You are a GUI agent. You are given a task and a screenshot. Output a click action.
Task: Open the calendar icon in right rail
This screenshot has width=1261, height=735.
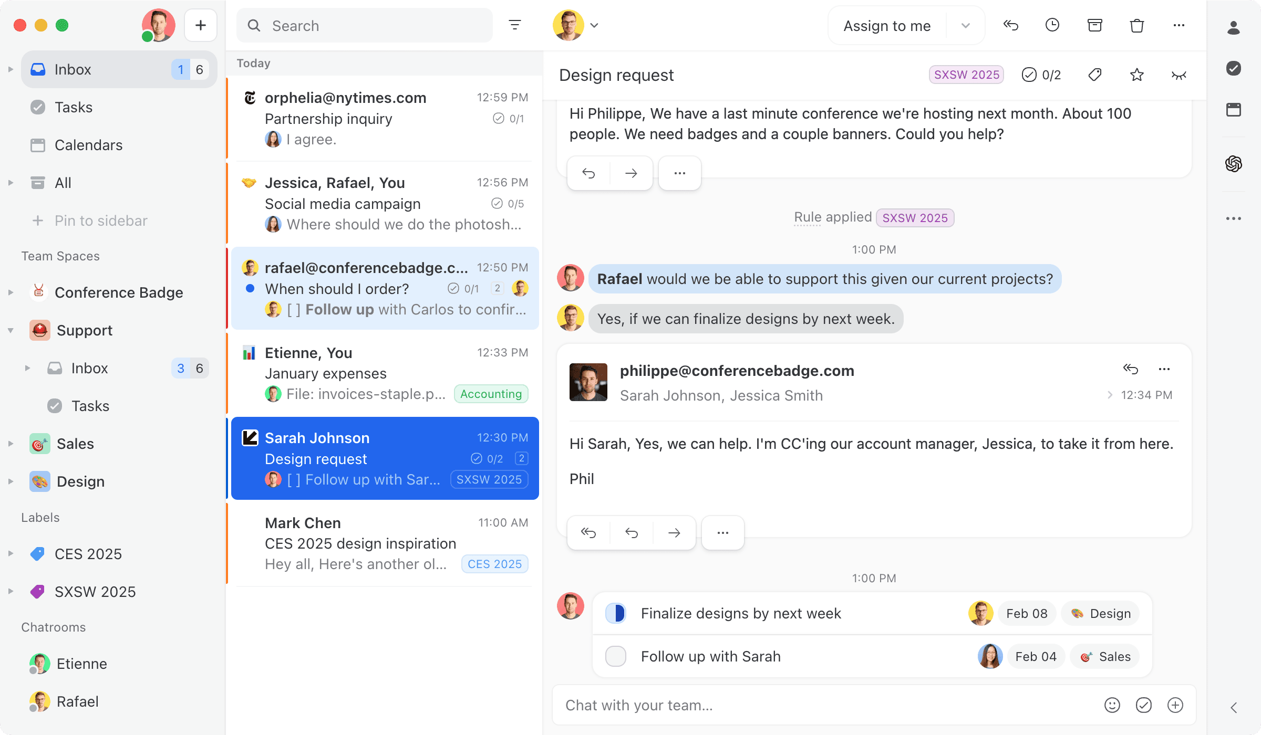1234,110
